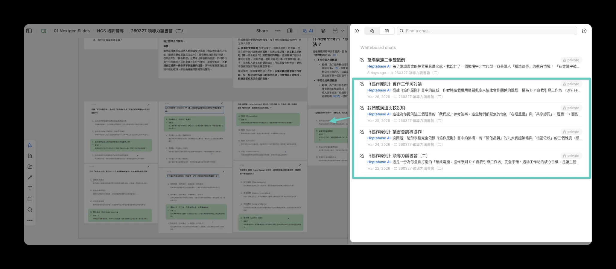Go to 01 Nextgen Slides breadcrumb
616x269 pixels.
pyautogui.click(x=72, y=30)
